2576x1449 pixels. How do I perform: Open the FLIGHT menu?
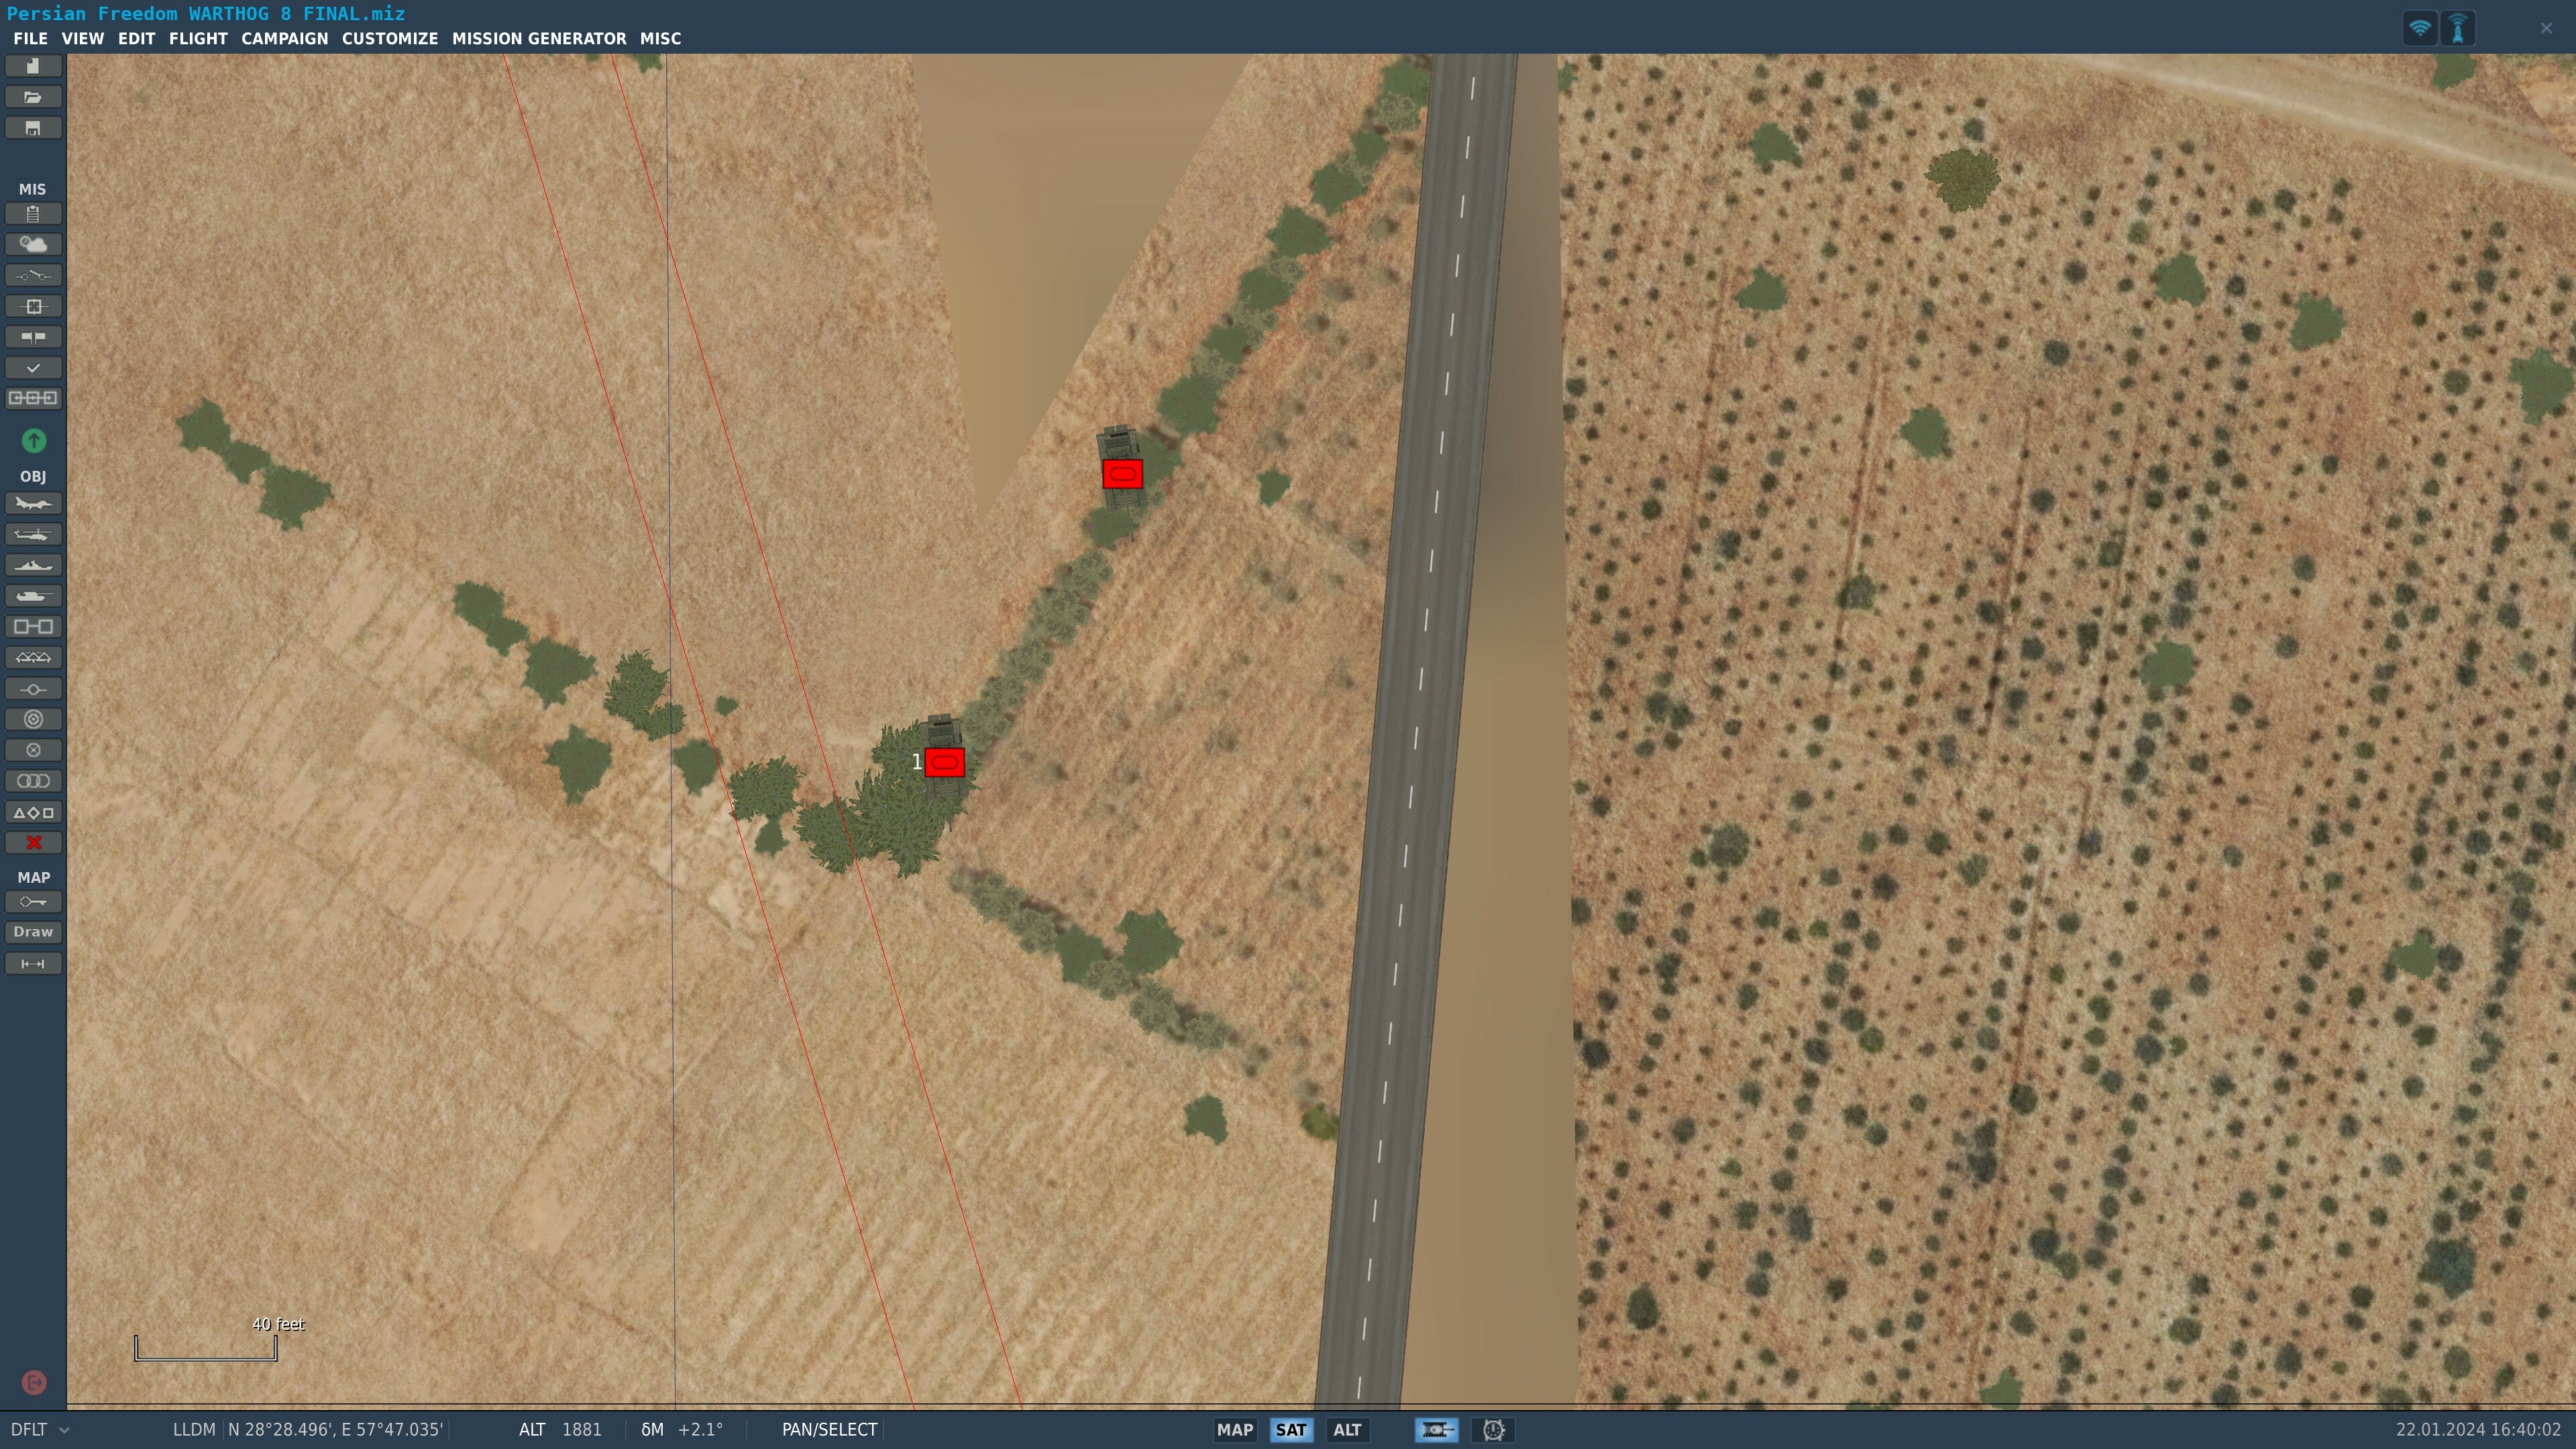(198, 38)
